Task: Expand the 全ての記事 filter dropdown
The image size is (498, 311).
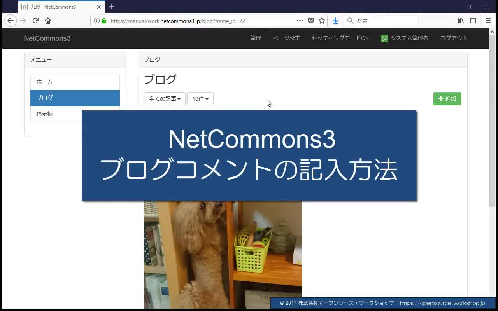Action: coord(165,99)
